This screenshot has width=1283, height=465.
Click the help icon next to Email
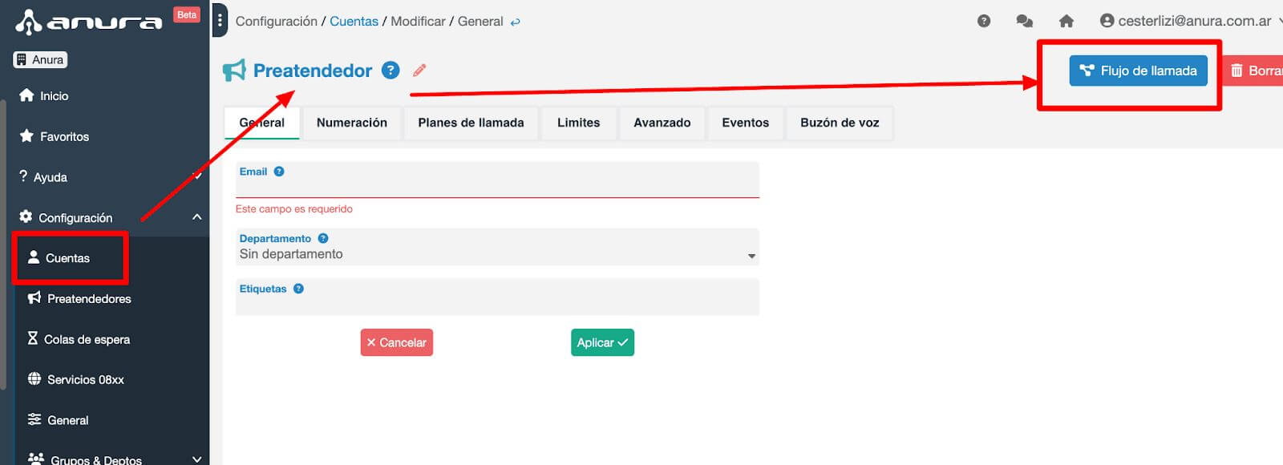coord(279,171)
